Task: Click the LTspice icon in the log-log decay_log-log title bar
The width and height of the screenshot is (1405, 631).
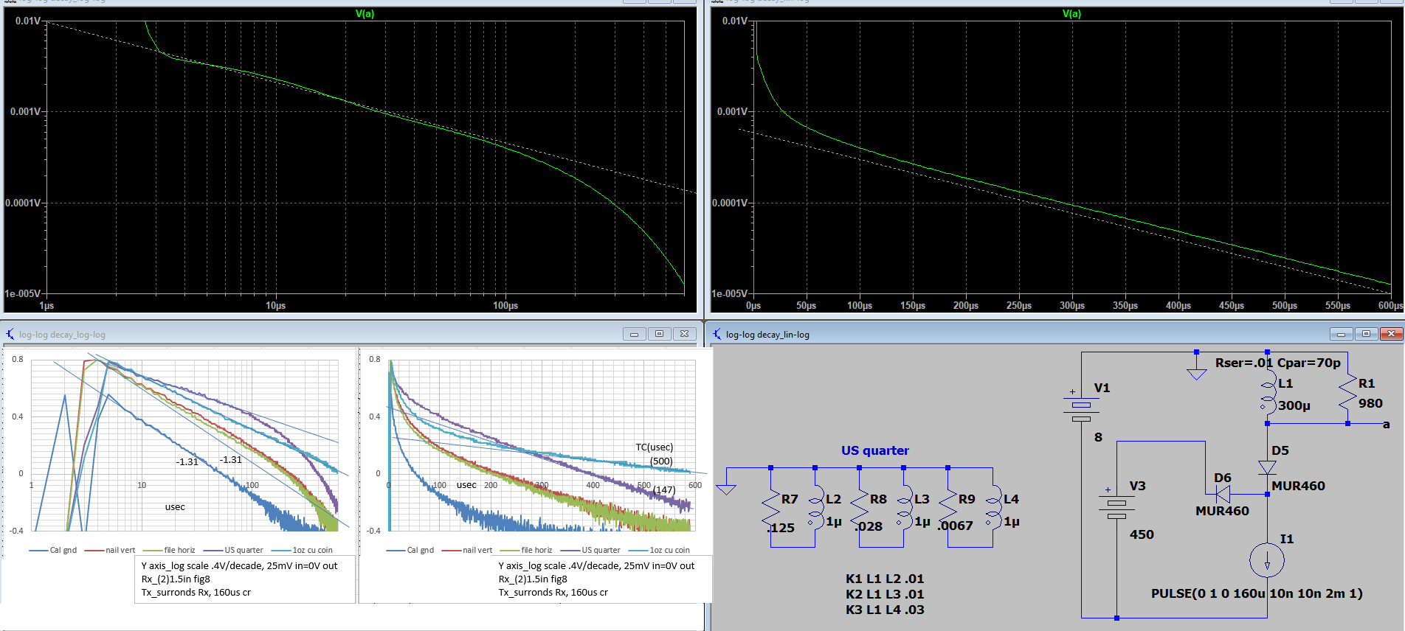Action: (x=10, y=334)
